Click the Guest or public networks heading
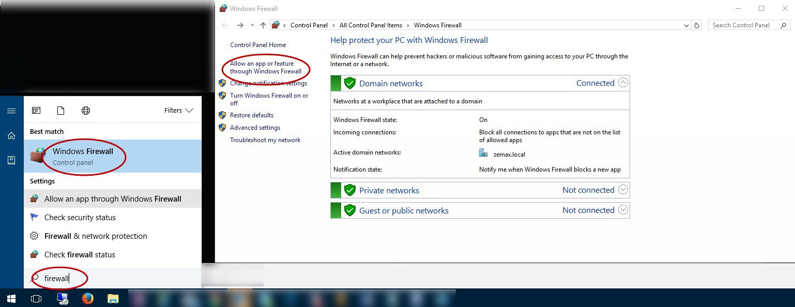The width and height of the screenshot is (795, 307). point(404,211)
